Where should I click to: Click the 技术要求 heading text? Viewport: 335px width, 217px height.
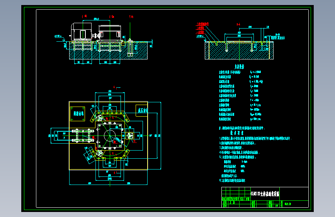tap(237, 133)
